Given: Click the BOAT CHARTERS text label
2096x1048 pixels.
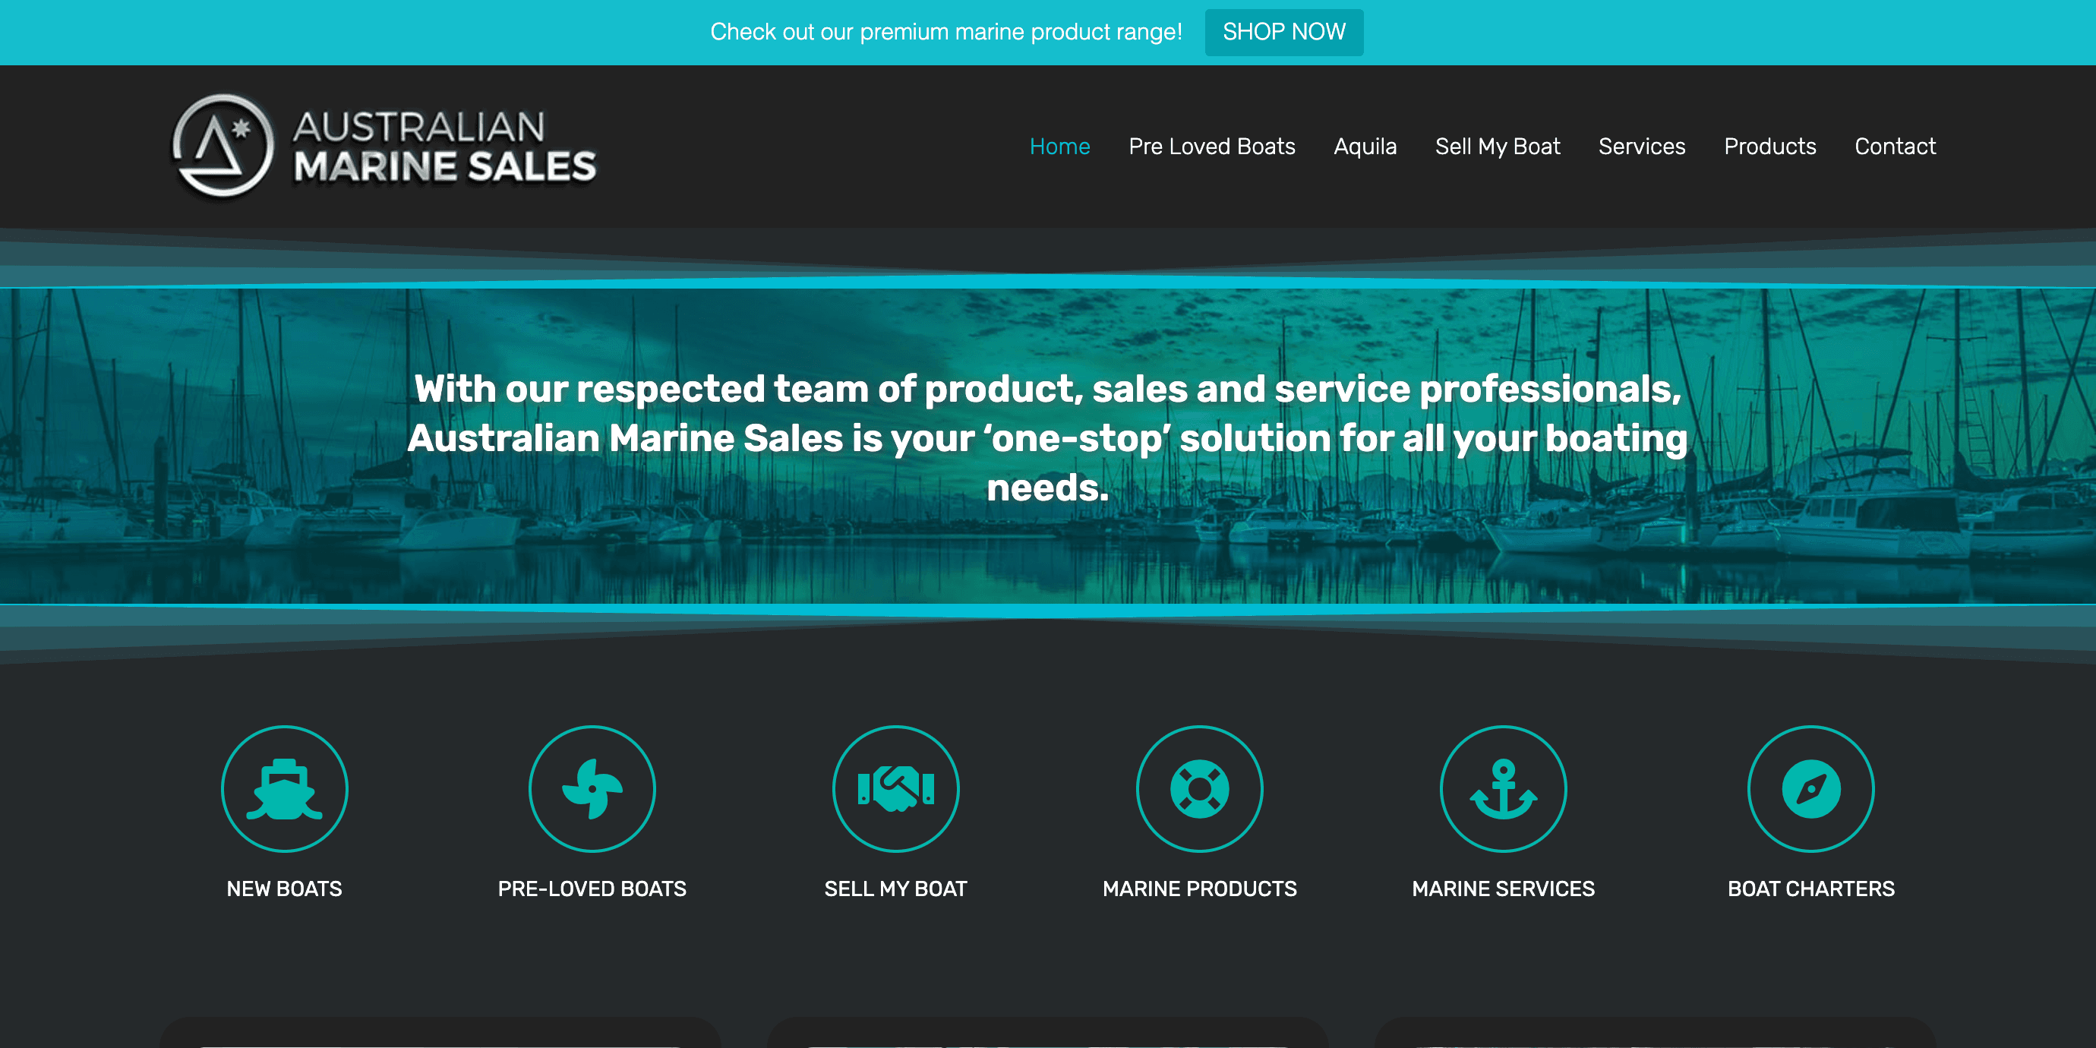Looking at the screenshot, I should point(1810,889).
